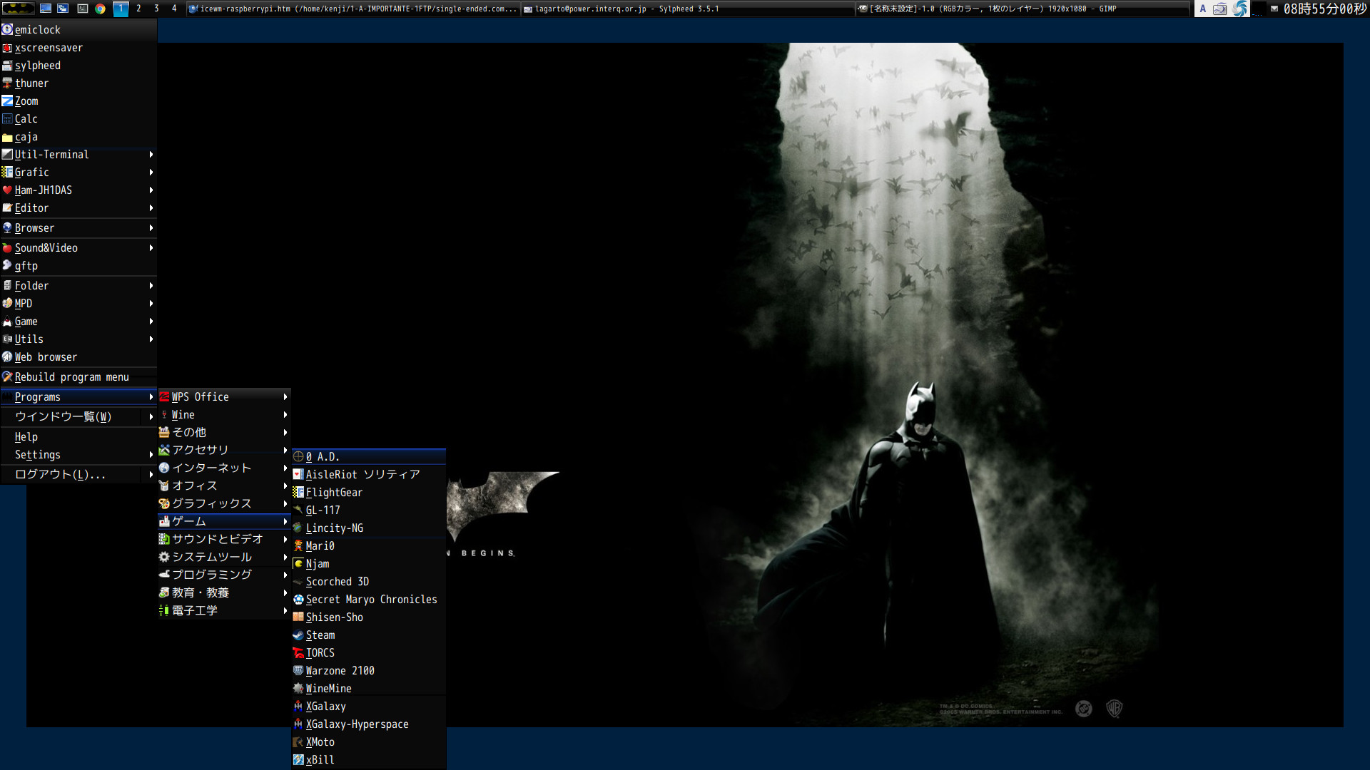This screenshot has height=770, width=1370.
Task: Open the Batman start menu button
Action: (19, 9)
